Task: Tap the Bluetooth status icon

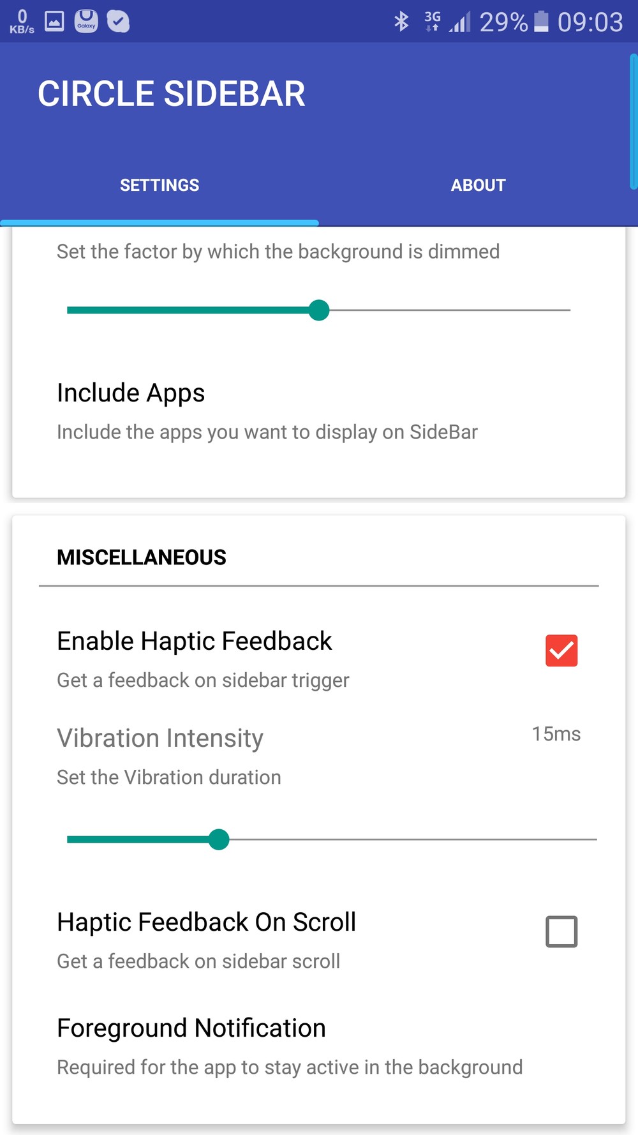Action: (x=401, y=22)
